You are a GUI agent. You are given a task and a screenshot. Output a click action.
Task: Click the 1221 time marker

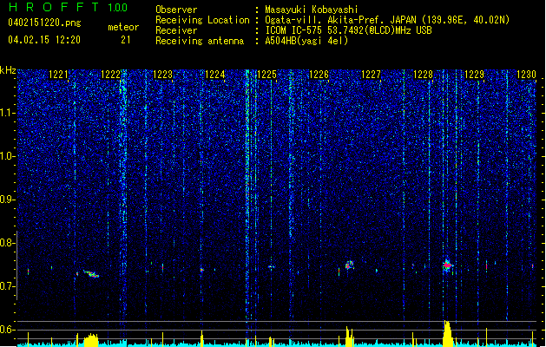coord(58,75)
